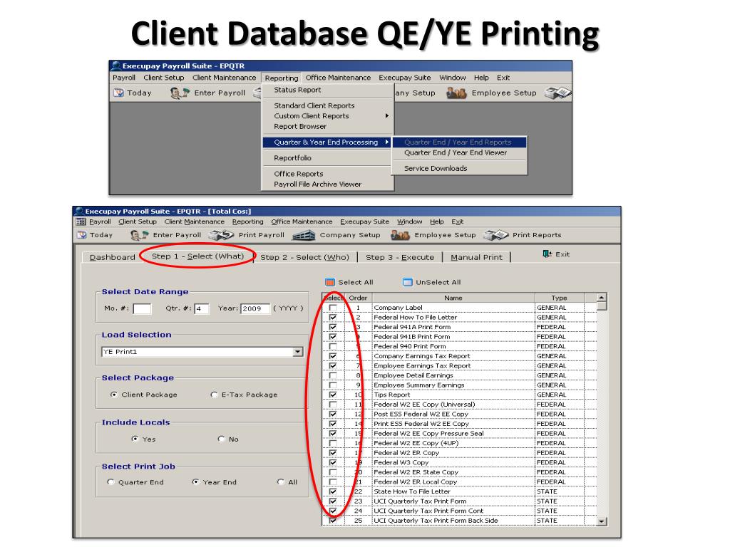
Task: Expand Quarter & Year End Processing submenu
Action: pos(327,142)
